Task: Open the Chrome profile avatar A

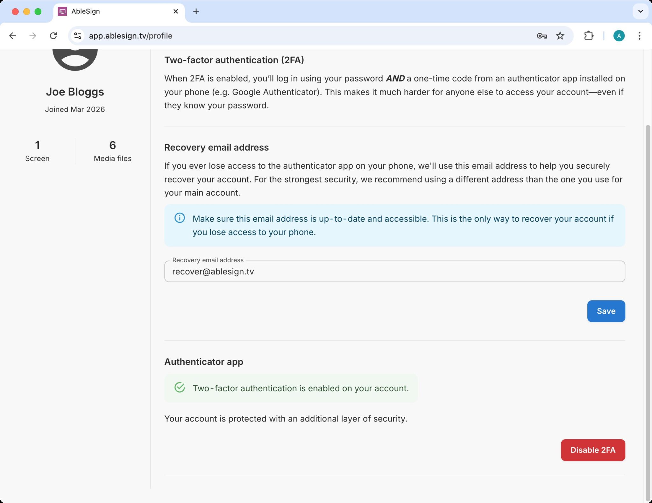Action: pyautogui.click(x=619, y=36)
